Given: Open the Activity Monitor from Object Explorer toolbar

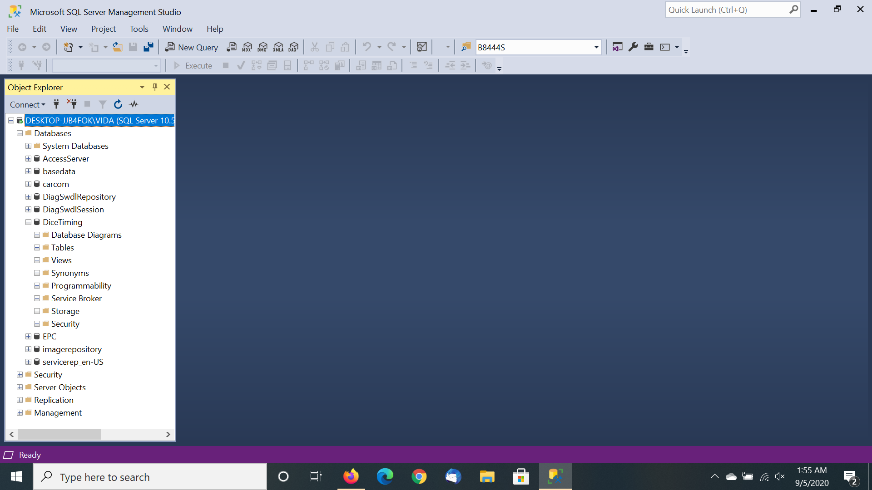Looking at the screenshot, I should (134, 104).
